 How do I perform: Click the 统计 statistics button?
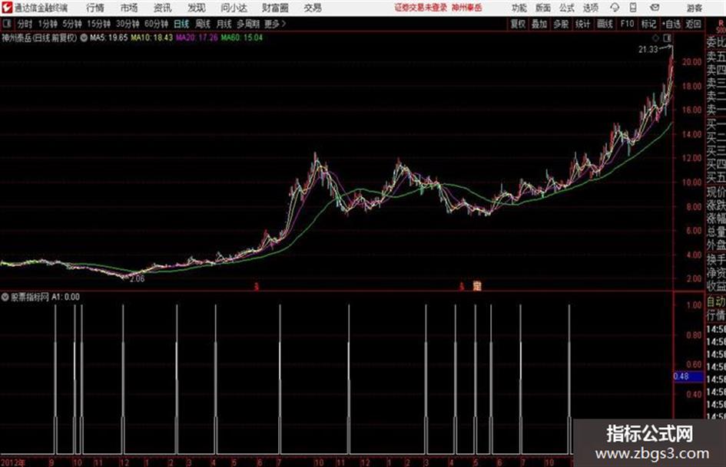(x=583, y=24)
